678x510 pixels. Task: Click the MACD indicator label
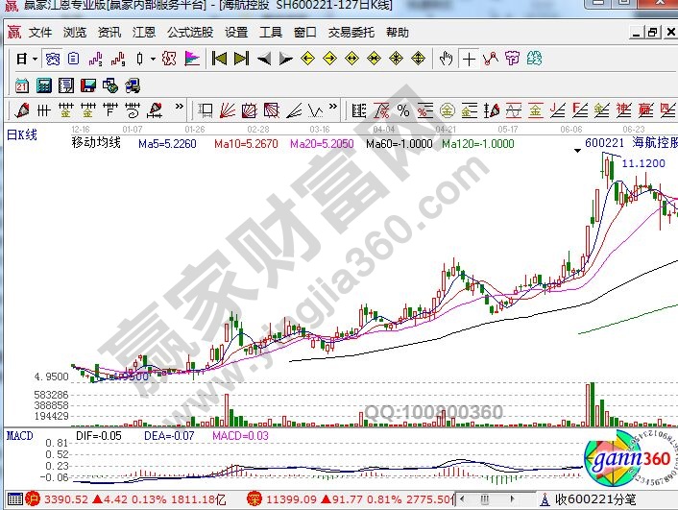point(18,437)
